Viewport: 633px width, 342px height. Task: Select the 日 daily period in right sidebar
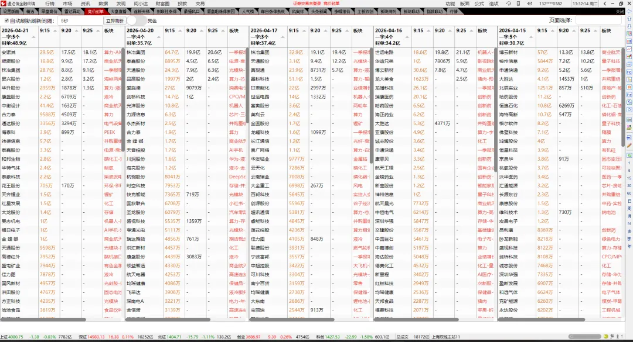[629, 201]
